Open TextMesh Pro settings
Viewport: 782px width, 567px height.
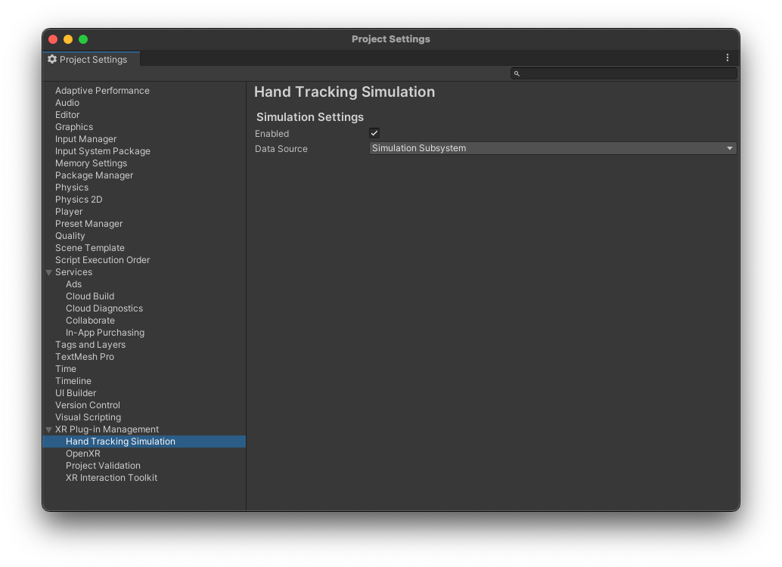pyautogui.click(x=85, y=357)
